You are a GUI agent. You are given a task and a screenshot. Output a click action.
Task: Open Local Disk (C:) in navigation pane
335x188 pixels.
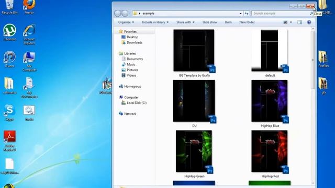[137, 103]
